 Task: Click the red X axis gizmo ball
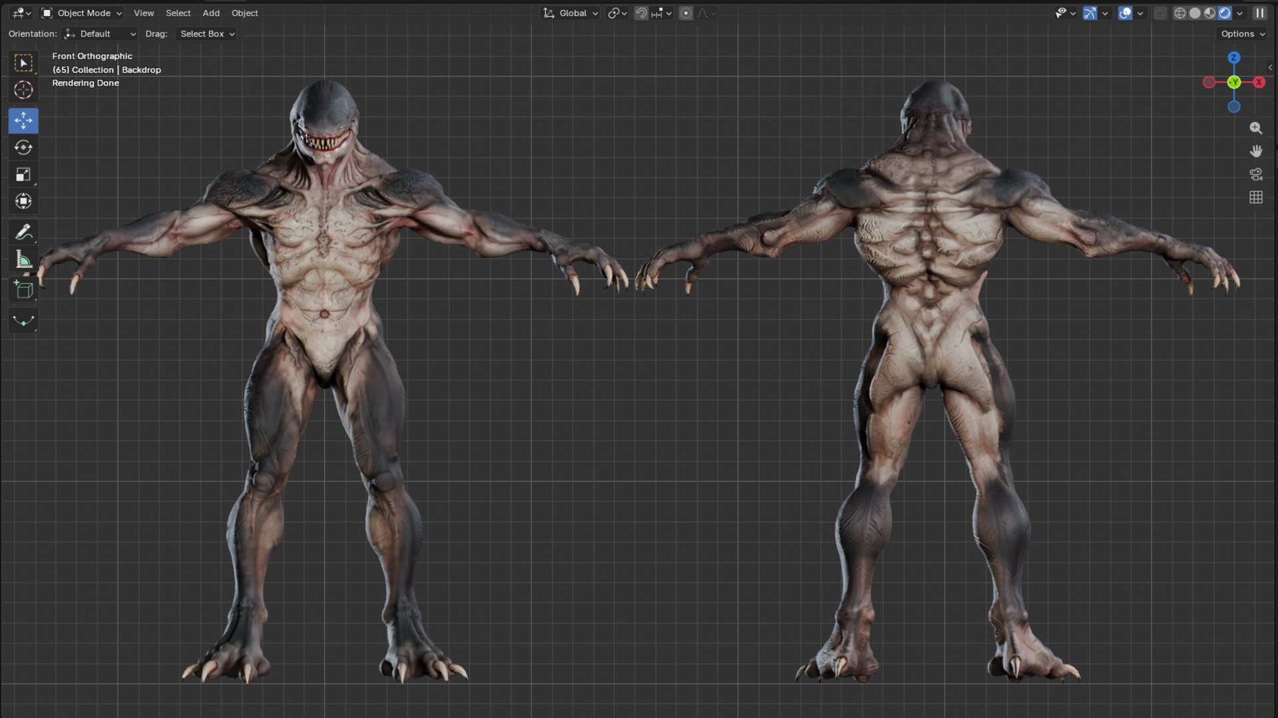click(x=1259, y=82)
